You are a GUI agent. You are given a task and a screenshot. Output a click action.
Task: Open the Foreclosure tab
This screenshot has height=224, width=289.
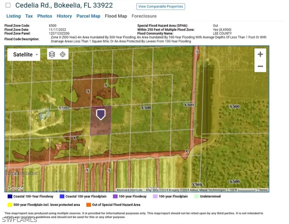(144, 16)
